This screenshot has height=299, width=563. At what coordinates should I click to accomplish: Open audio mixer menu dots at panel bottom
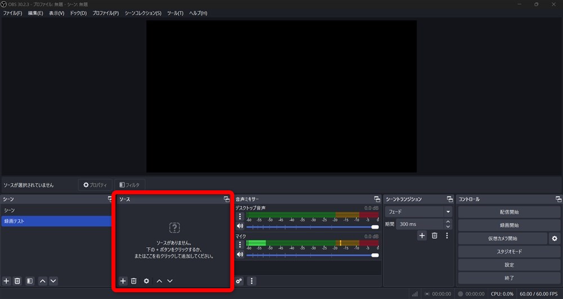(252, 280)
